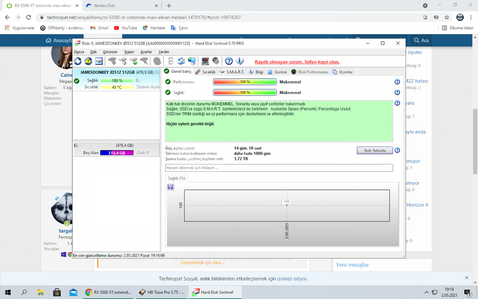Click the help icon beside Testi Tekrarla
Viewport: 478px width, 299px height.
coord(397,150)
